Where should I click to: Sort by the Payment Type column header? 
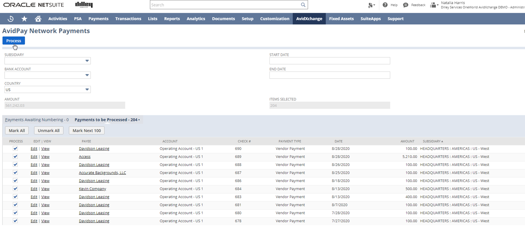tap(290, 141)
